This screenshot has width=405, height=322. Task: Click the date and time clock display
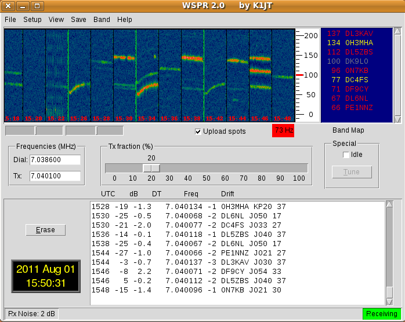[46, 276]
